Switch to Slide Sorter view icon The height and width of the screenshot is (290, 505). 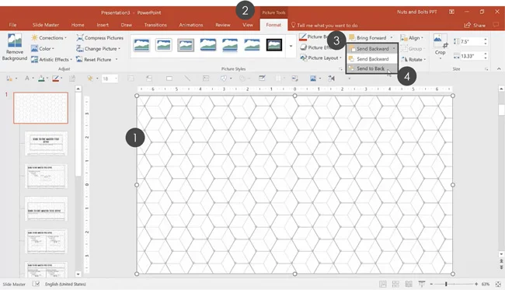click(395, 284)
